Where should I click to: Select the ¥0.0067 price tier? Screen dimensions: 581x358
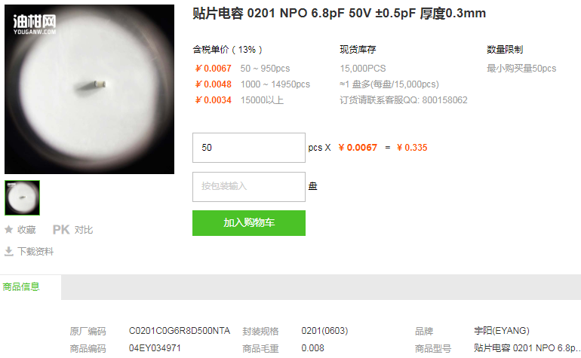point(214,69)
